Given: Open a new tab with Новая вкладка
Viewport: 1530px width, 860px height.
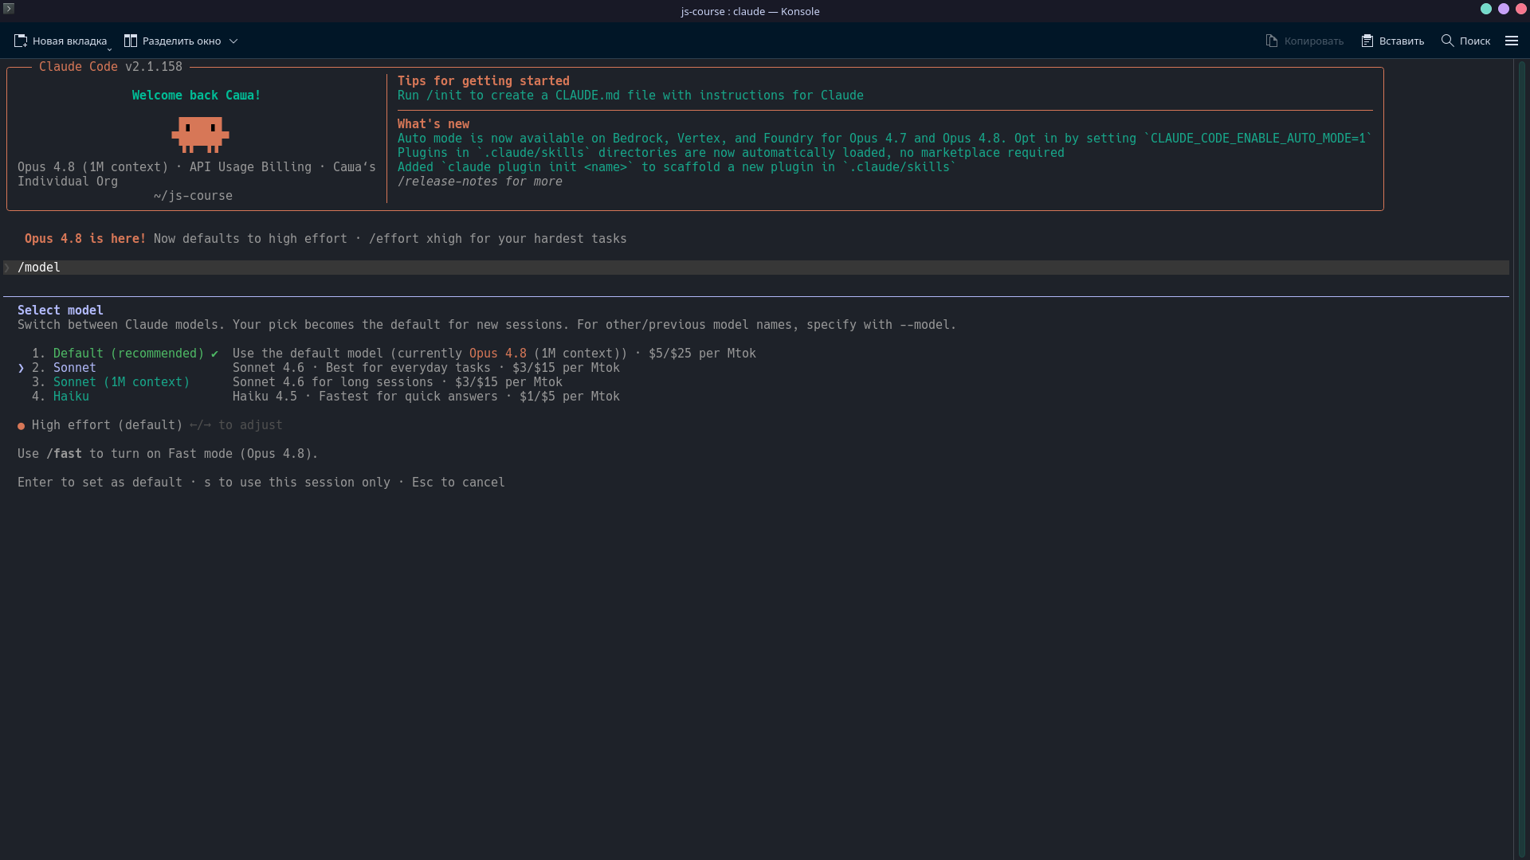Looking at the screenshot, I should point(60,41).
